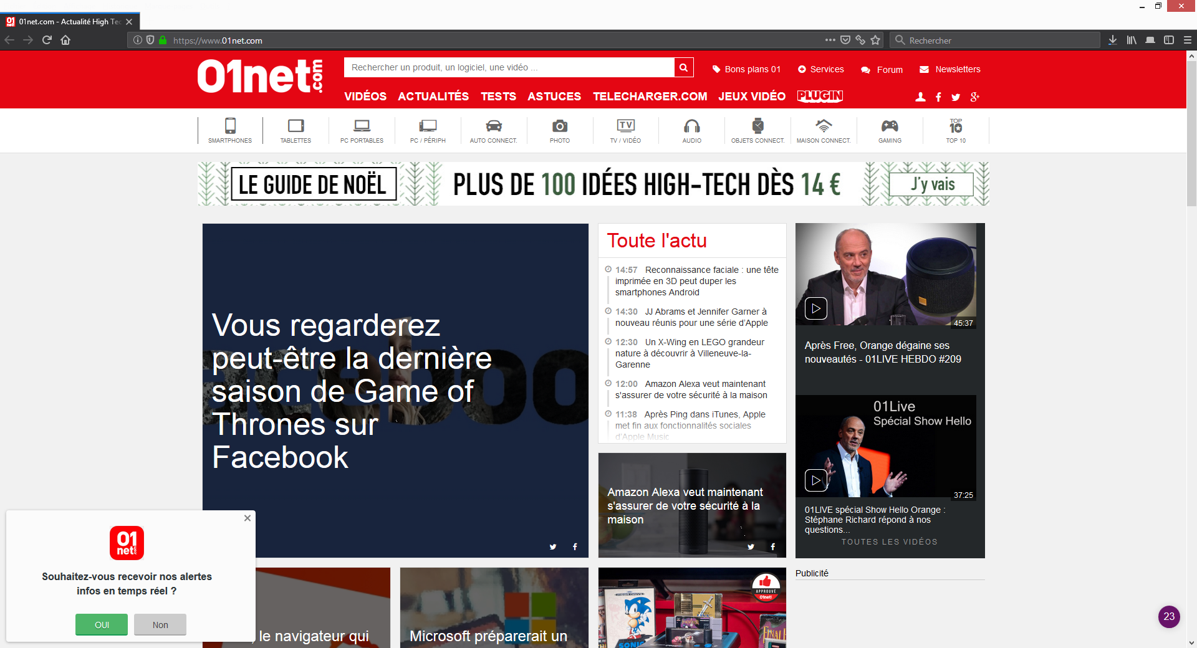
Task: Share Amazon Alexa card on Facebook
Action: tap(772, 546)
